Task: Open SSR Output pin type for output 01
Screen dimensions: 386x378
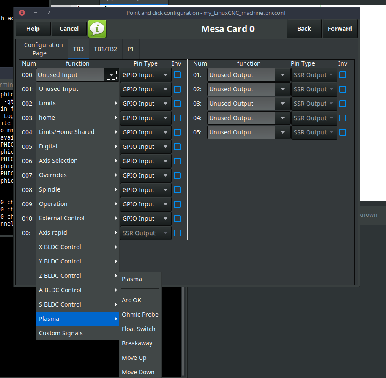Action: coord(314,75)
